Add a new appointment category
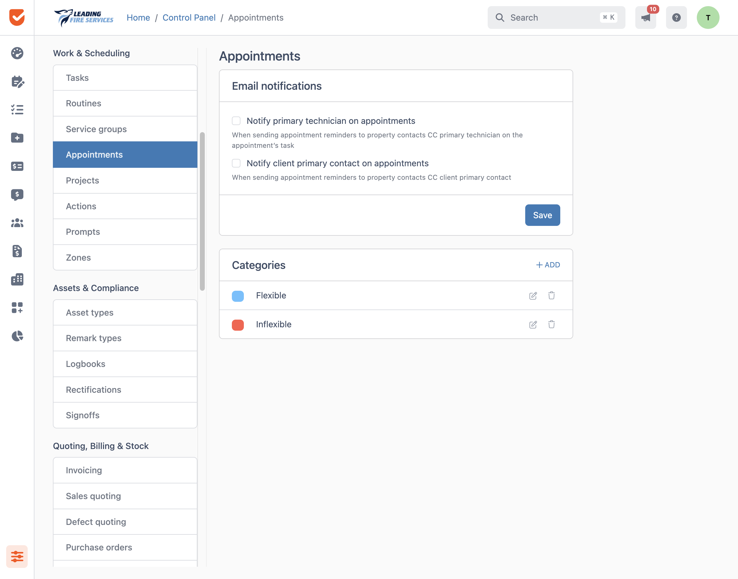Screen dimensions: 738x579 click(x=548, y=265)
